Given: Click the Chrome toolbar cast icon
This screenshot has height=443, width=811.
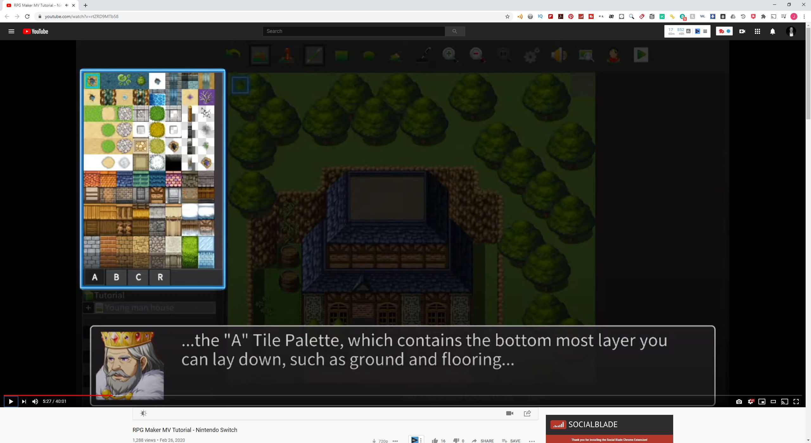Looking at the screenshot, I should [x=774, y=16].
